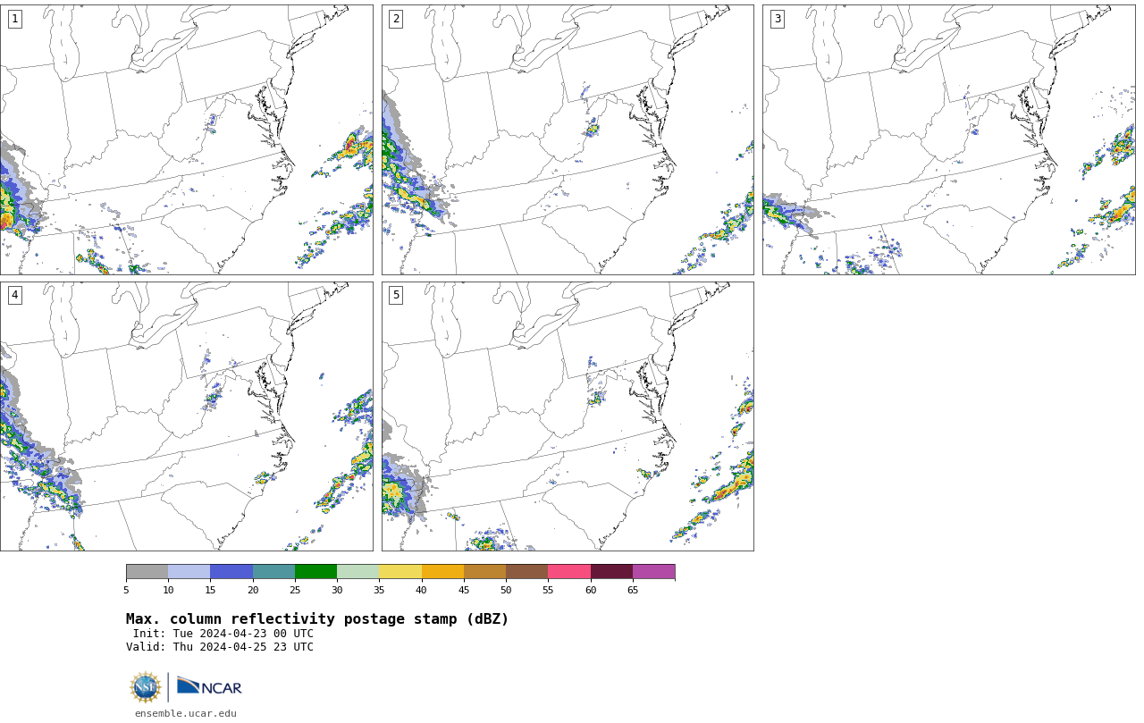The height and width of the screenshot is (723, 1144).
Task: Click the blue 15-20 dBZ swatch
Action: pos(231,572)
